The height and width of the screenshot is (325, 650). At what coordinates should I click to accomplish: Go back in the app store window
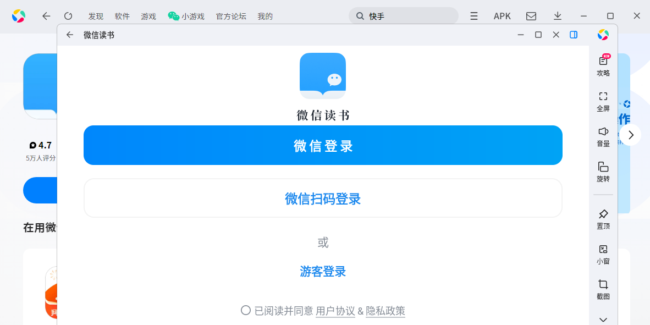46,16
